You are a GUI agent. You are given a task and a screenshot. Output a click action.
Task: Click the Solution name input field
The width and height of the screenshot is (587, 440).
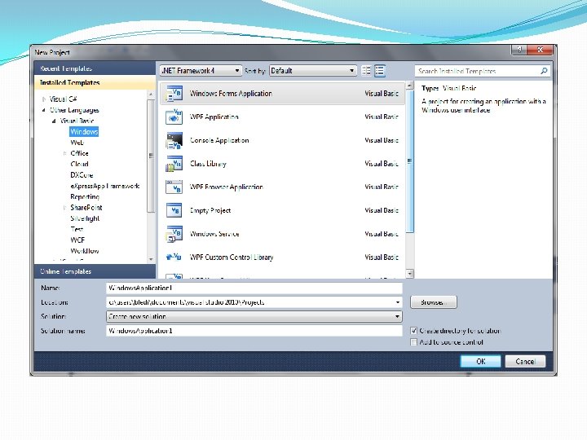coord(254,331)
